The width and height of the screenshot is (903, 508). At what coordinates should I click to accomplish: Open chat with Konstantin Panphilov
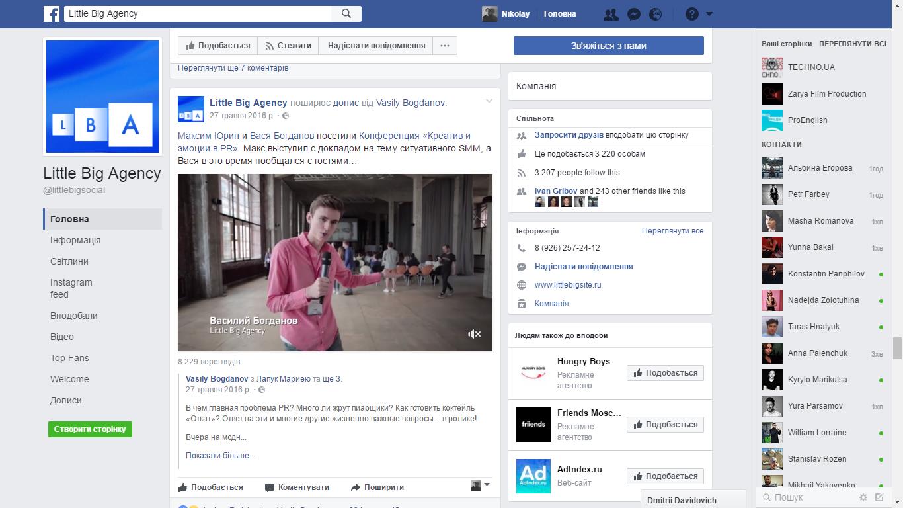pos(822,274)
